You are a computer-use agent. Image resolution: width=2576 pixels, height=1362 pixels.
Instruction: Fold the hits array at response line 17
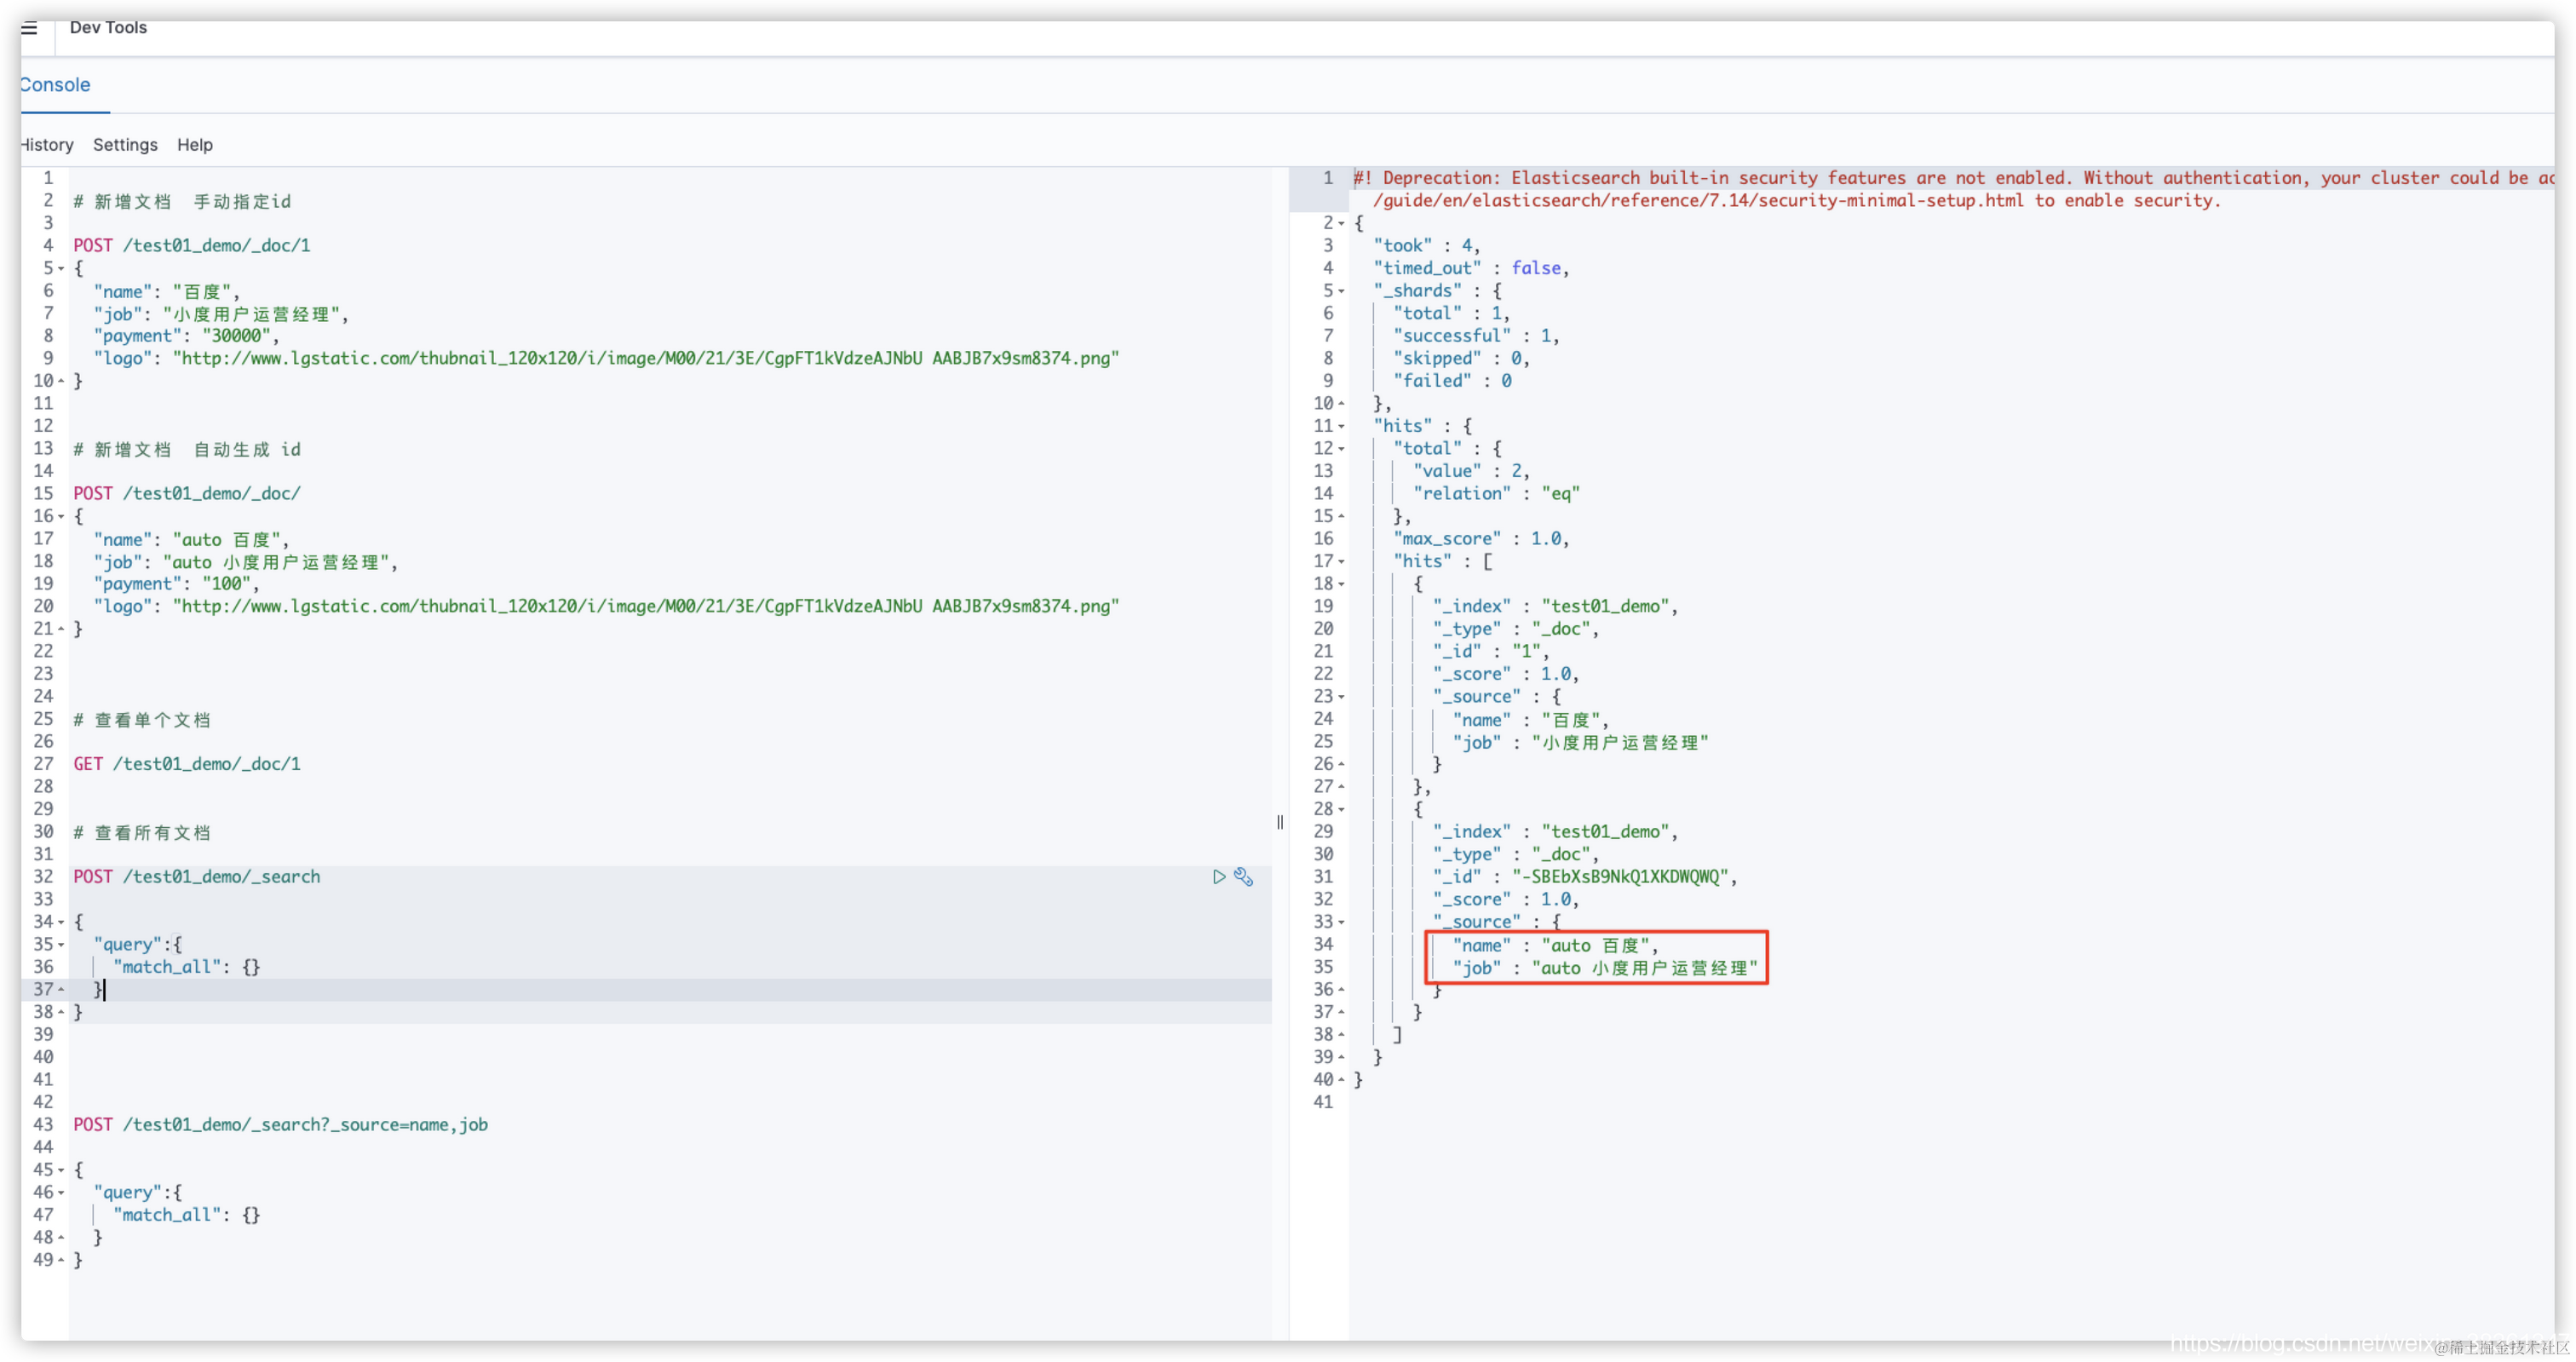coord(1341,562)
